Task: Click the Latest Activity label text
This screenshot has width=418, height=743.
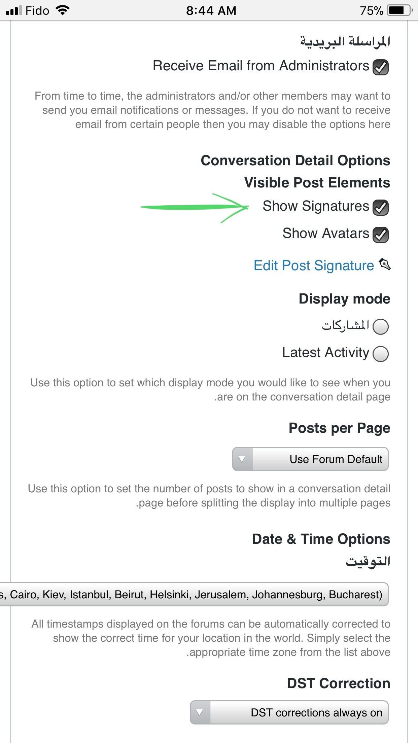Action: pos(325,352)
